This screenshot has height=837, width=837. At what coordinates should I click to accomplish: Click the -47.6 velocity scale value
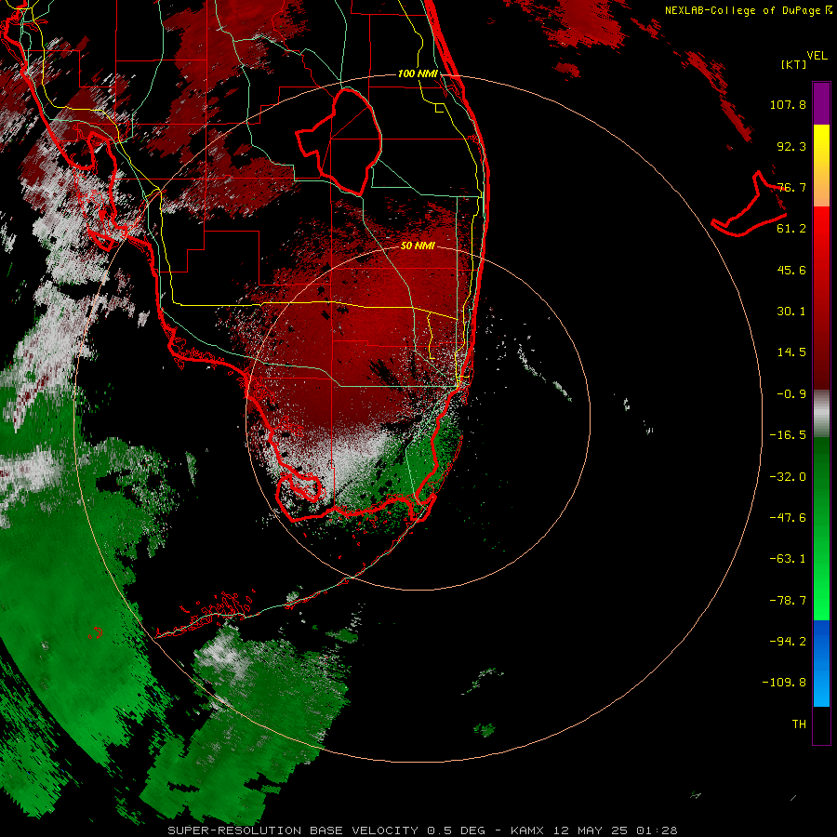(x=788, y=518)
